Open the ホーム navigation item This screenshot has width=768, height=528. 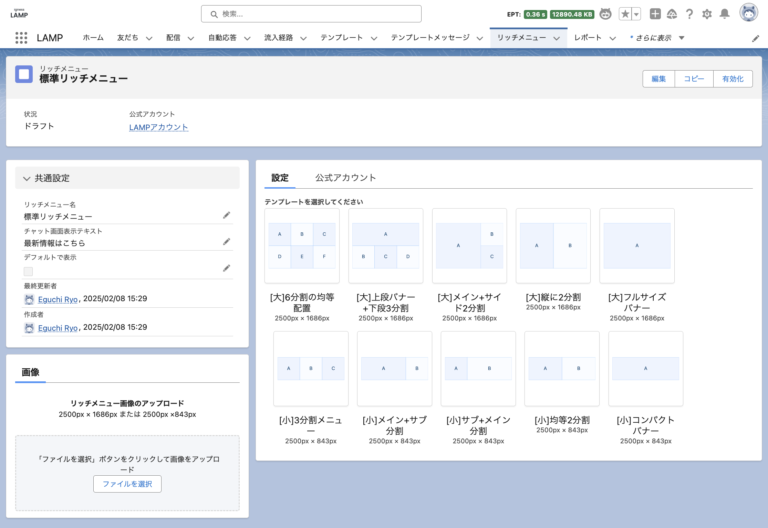(x=93, y=38)
